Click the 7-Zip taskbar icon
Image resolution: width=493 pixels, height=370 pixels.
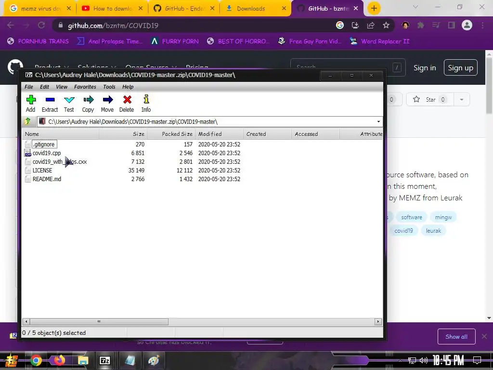104,360
